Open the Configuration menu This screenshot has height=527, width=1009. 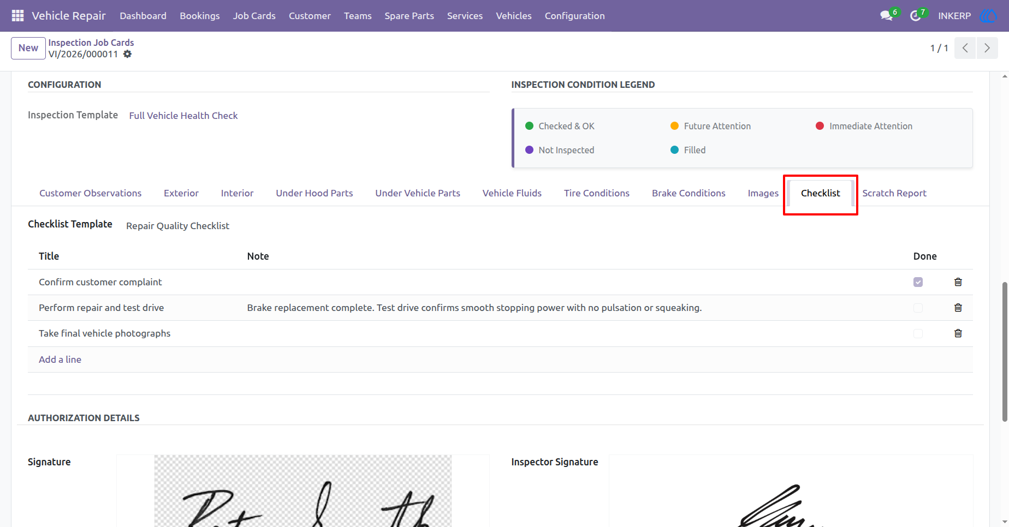coord(575,16)
